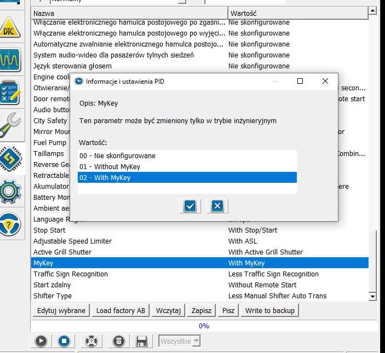This screenshot has height=353, width=385.
Task: Select value 00 - Nie skonfigurowane
Action: 187,156
